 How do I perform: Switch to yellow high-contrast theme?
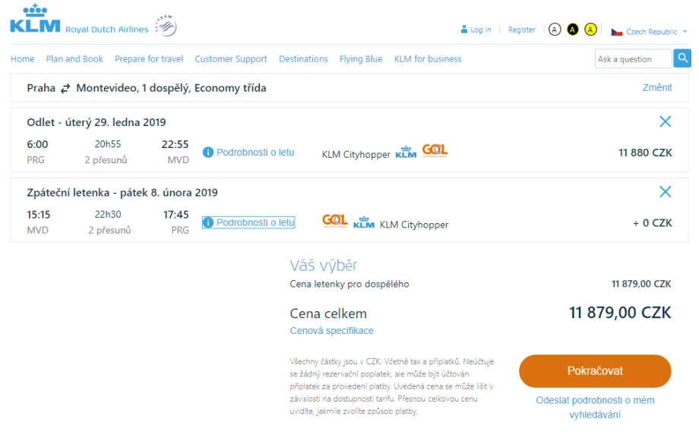[590, 30]
